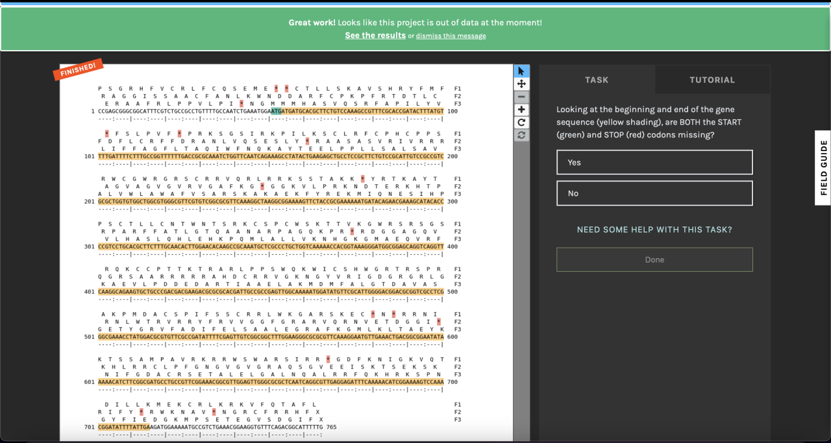Viewport: 831px width, 443px height.
Task: Click 'dismiss this message' link
Action: pyautogui.click(x=451, y=36)
